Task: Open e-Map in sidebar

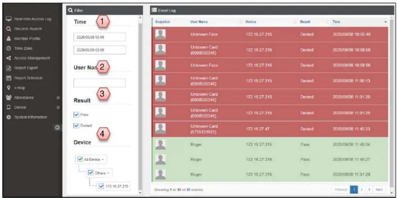Action: coord(19,88)
